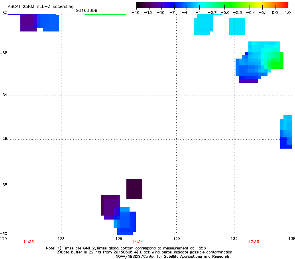Click the longitude axis label 129
The width and height of the screenshot is (295, 259).
coord(177,239)
